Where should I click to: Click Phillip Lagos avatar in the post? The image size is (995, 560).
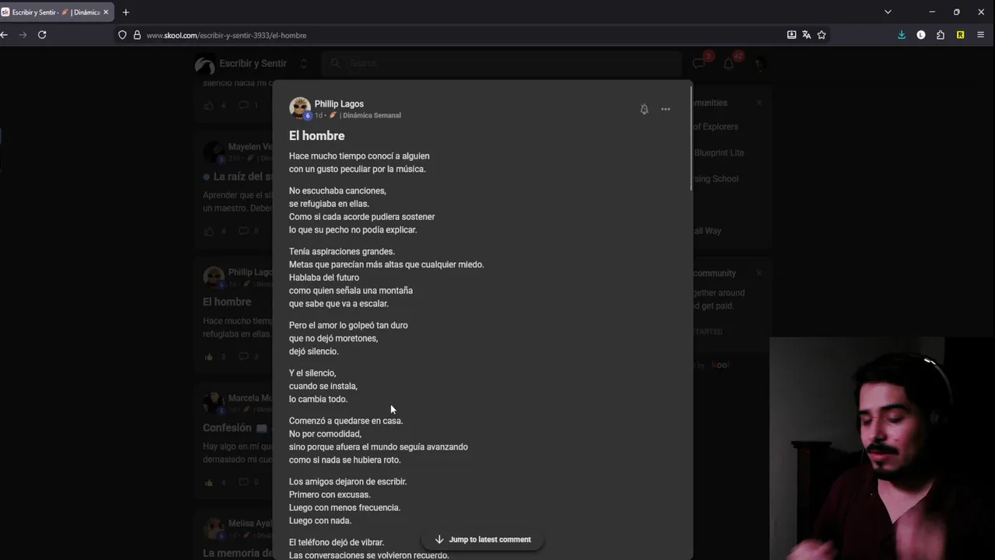click(299, 108)
